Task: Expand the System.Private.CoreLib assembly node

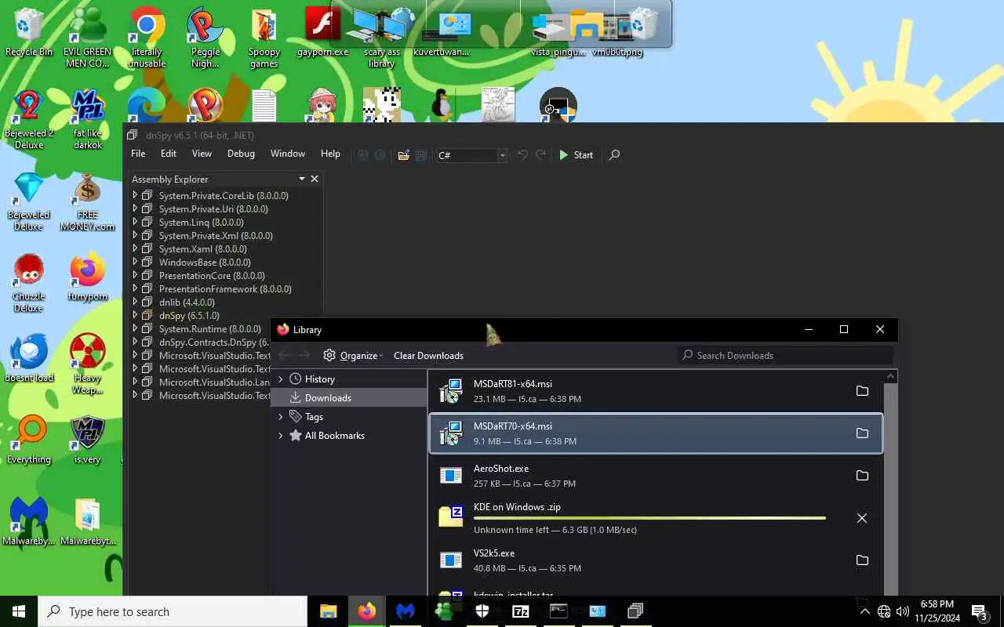Action: point(135,195)
